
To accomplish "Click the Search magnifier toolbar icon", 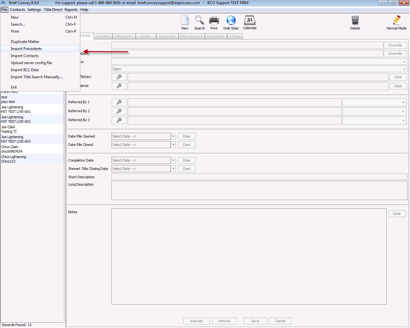I will 199,20.
